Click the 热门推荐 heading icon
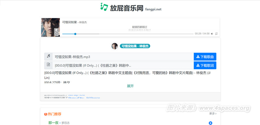The width and height of the screenshot is (260, 125). point(46,114)
